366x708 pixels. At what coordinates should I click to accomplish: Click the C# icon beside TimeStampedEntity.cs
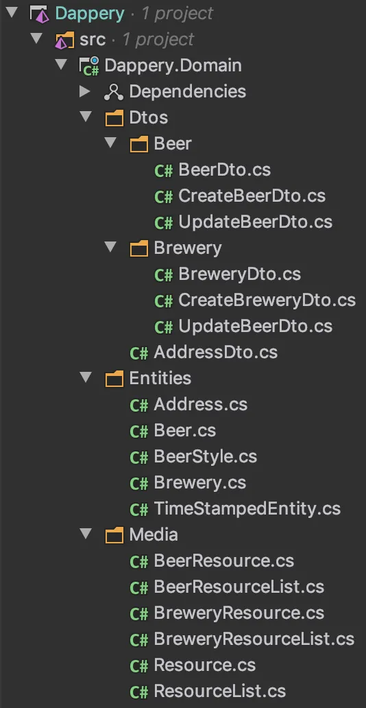pyautogui.click(x=138, y=509)
